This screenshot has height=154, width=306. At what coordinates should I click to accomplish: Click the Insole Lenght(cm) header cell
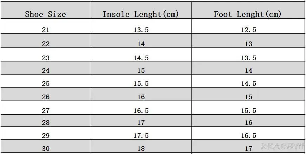141,14
